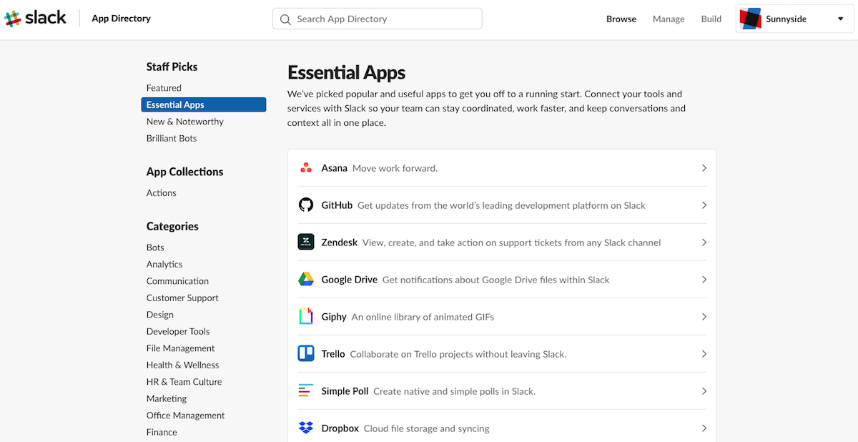
Task: Expand the Giphy row chevron
Action: coord(704,317)
